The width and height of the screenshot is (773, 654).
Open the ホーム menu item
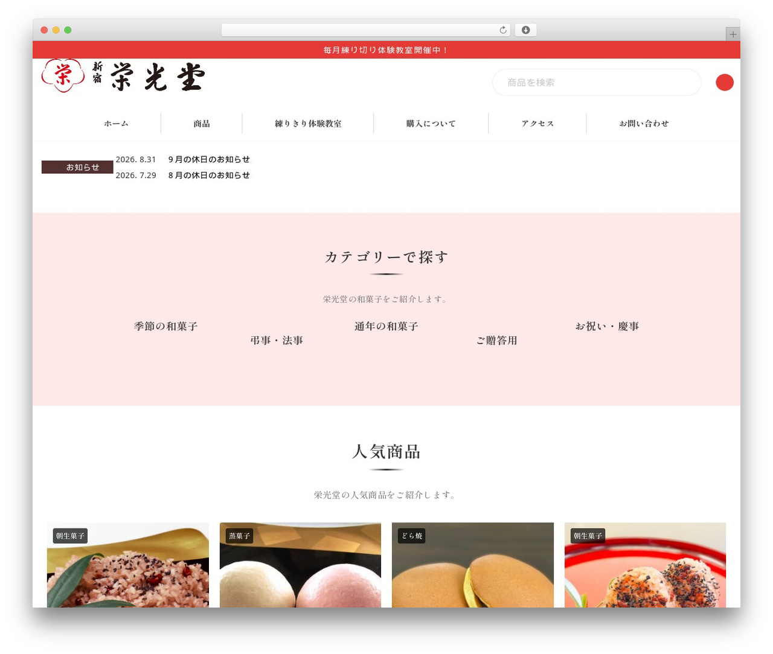(x=116, y=124)
